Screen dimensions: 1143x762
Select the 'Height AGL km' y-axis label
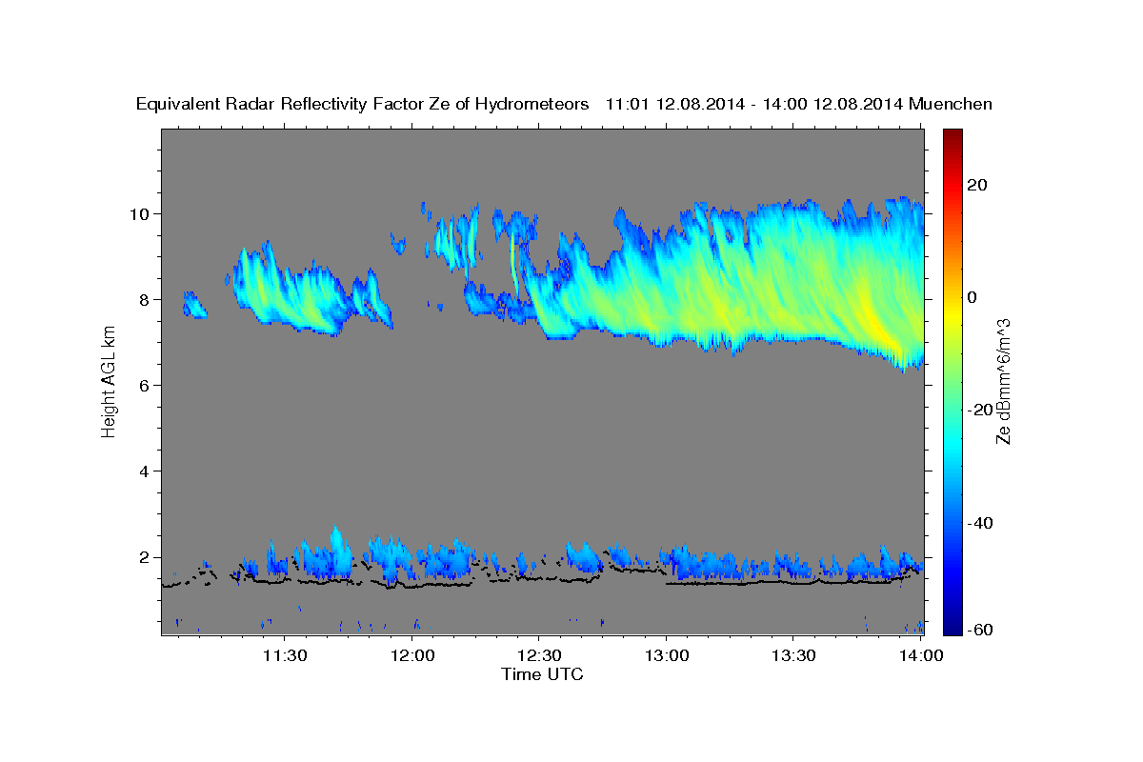pos(109,381)
